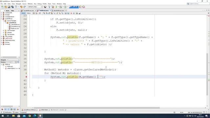Screen dimensions: 210x118
Task: Open the Notifications panel button
Action: click(7, 112)
